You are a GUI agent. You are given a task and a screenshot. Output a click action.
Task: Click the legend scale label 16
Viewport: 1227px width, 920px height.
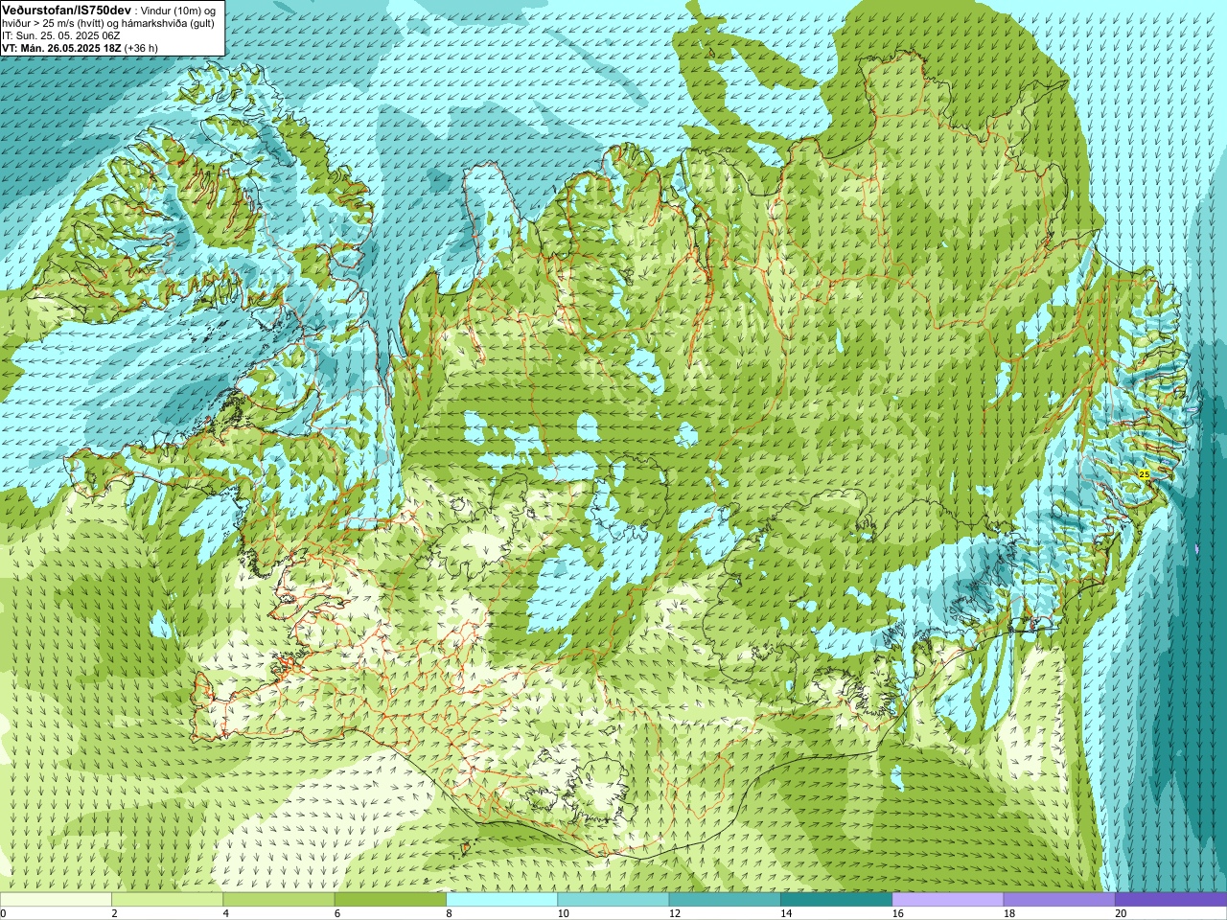897,913
